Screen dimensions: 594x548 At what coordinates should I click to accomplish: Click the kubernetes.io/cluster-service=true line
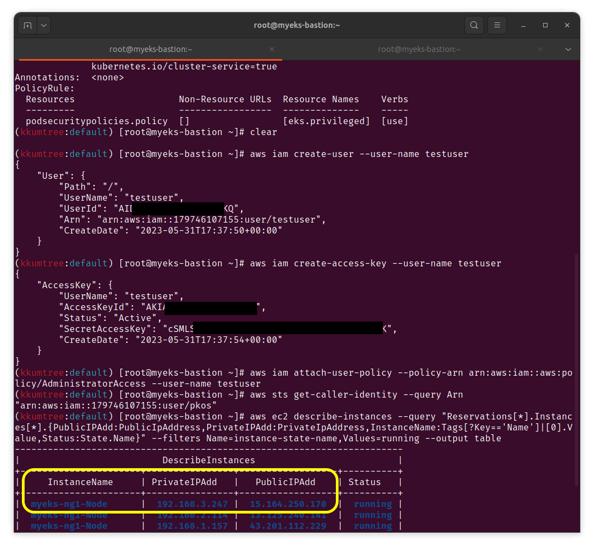pos(184,67)
